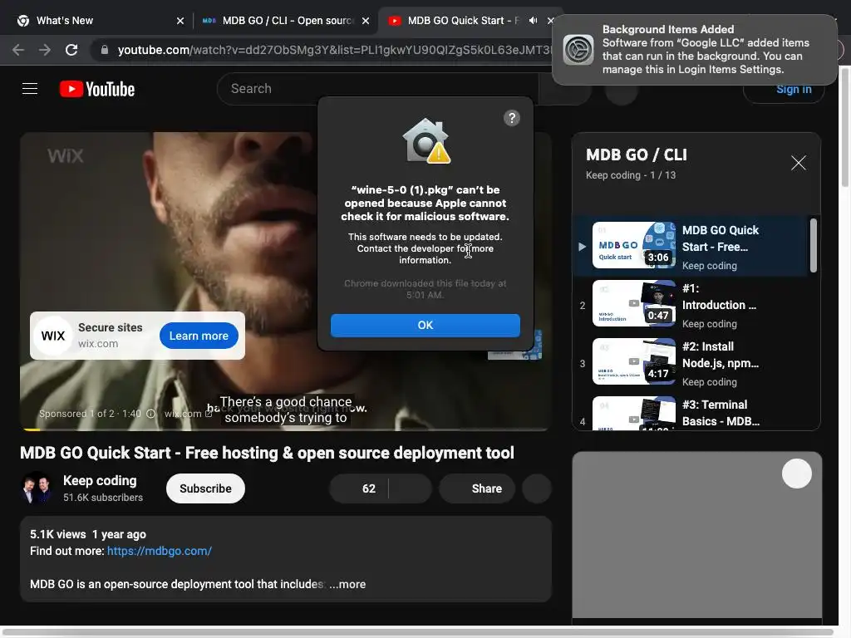Image resolution: width=851 pixels, height=638 pixels.
Task: Click the video title text
Action: point(267,453)
